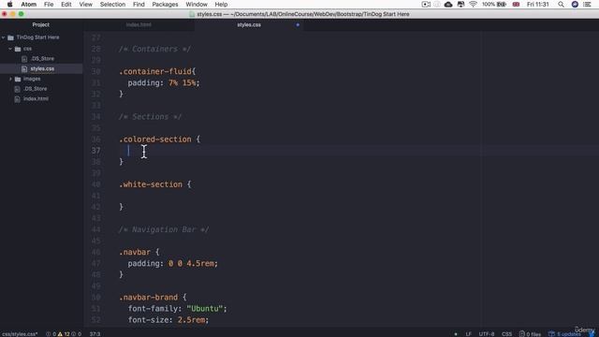Open Notification Center
Image resolution: width=599 pixels, height=337 pixels.
[587, 4]
